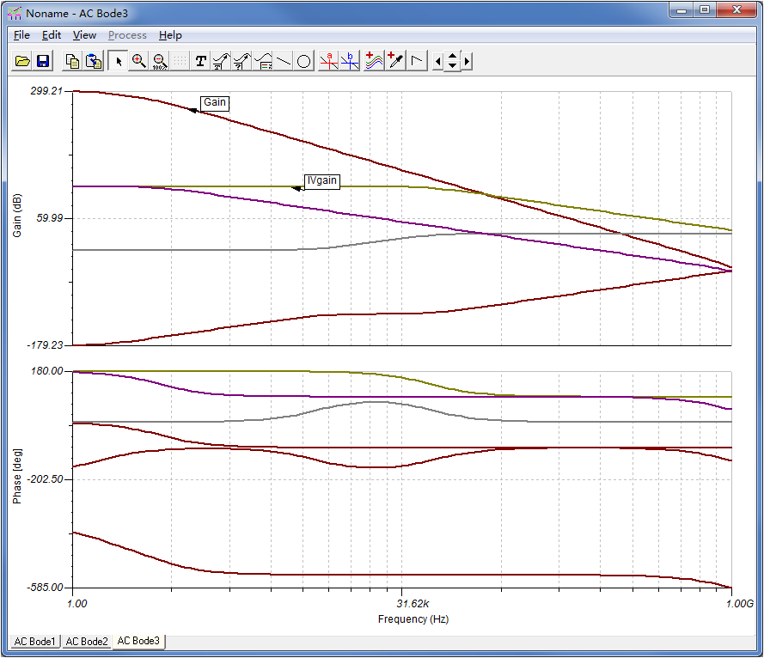Screen dimensions: 764x658
Task: Minimize the AC Bode3 window
Action: (x=681, y=9)
